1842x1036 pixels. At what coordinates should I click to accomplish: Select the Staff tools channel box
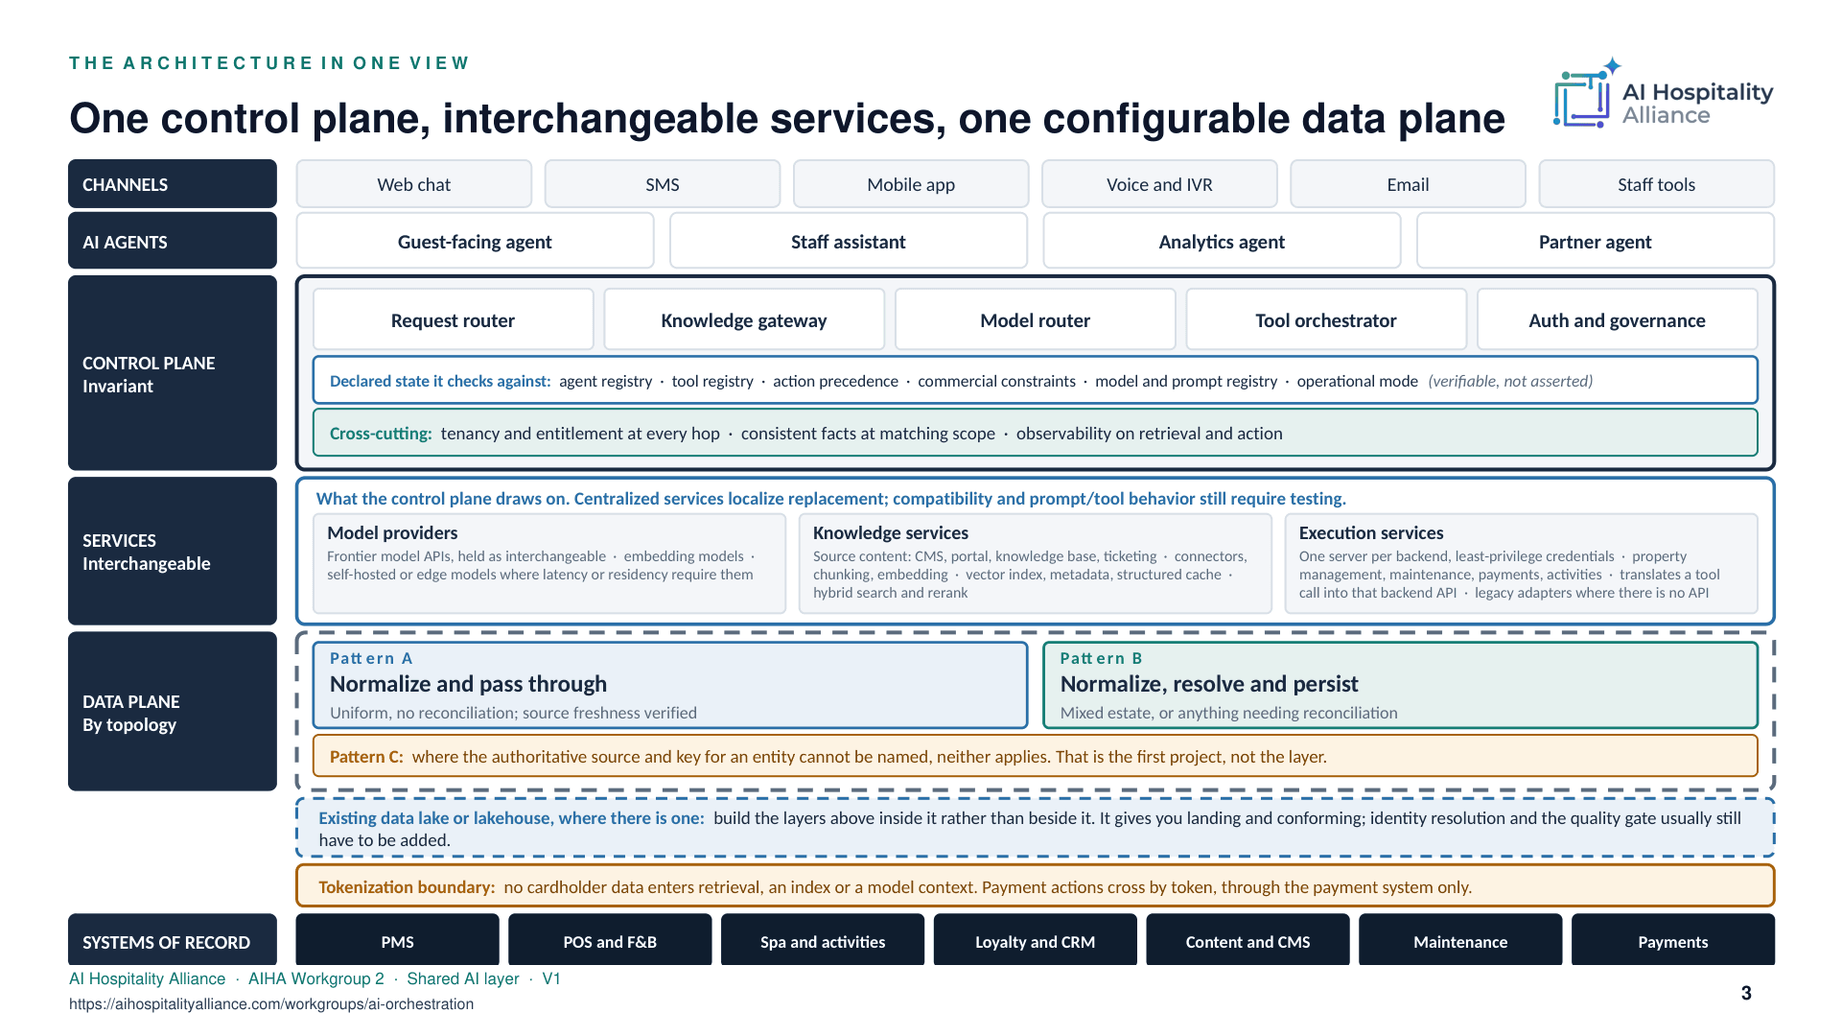1657,184
